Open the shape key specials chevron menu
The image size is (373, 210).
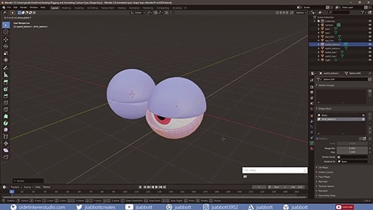tap(370, 123)
